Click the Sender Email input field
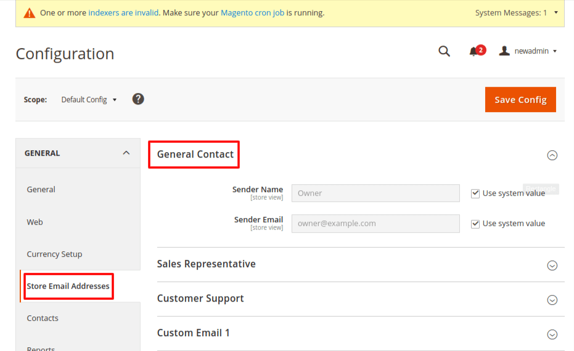 (x=375, y=224)
